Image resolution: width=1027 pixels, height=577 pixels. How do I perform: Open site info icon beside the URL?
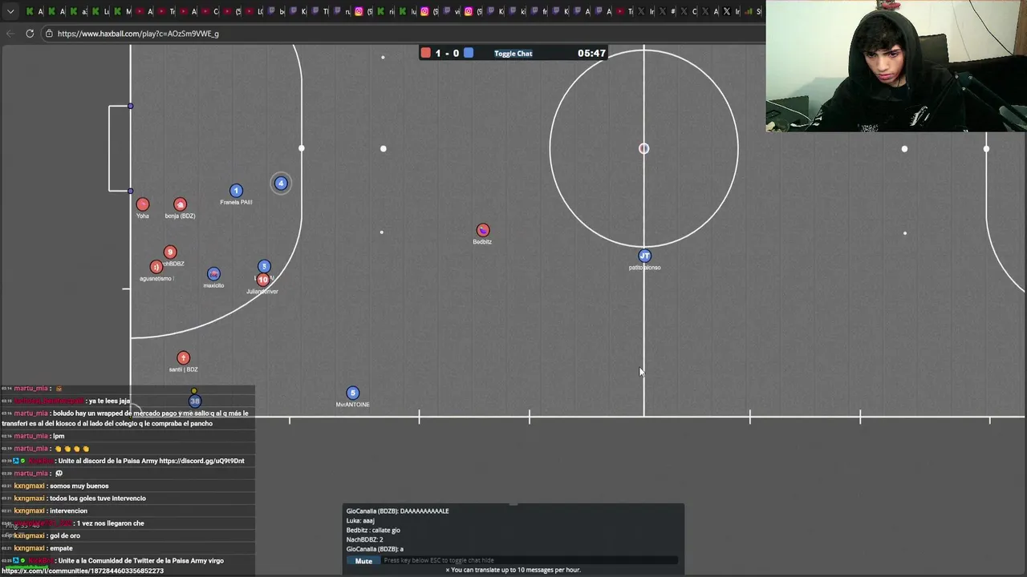pos(49,34)
